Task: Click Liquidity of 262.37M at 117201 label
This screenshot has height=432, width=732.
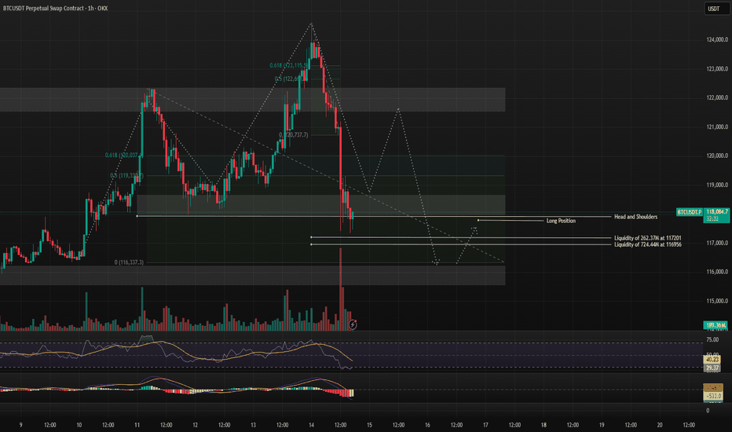Action: click(x=647, y=238)
